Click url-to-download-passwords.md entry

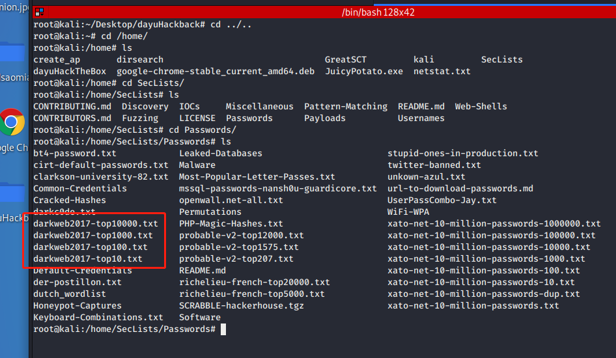460,188
